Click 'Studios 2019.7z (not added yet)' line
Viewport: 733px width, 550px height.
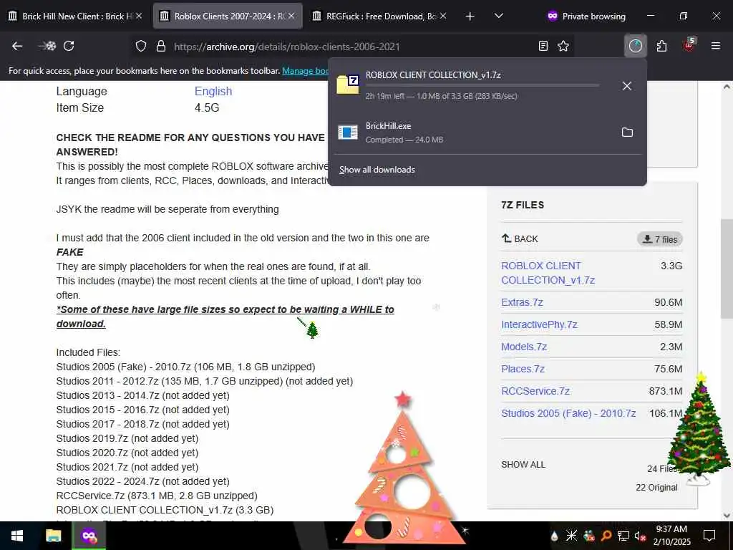pos(127,438)
